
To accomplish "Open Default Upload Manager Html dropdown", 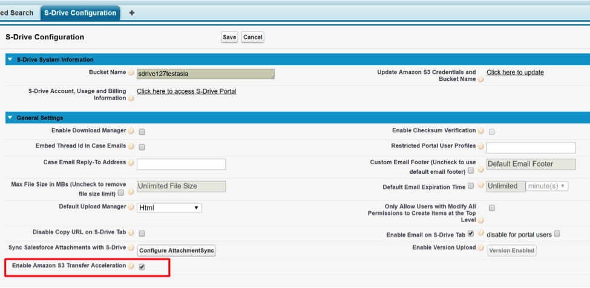I will point(169,208).
